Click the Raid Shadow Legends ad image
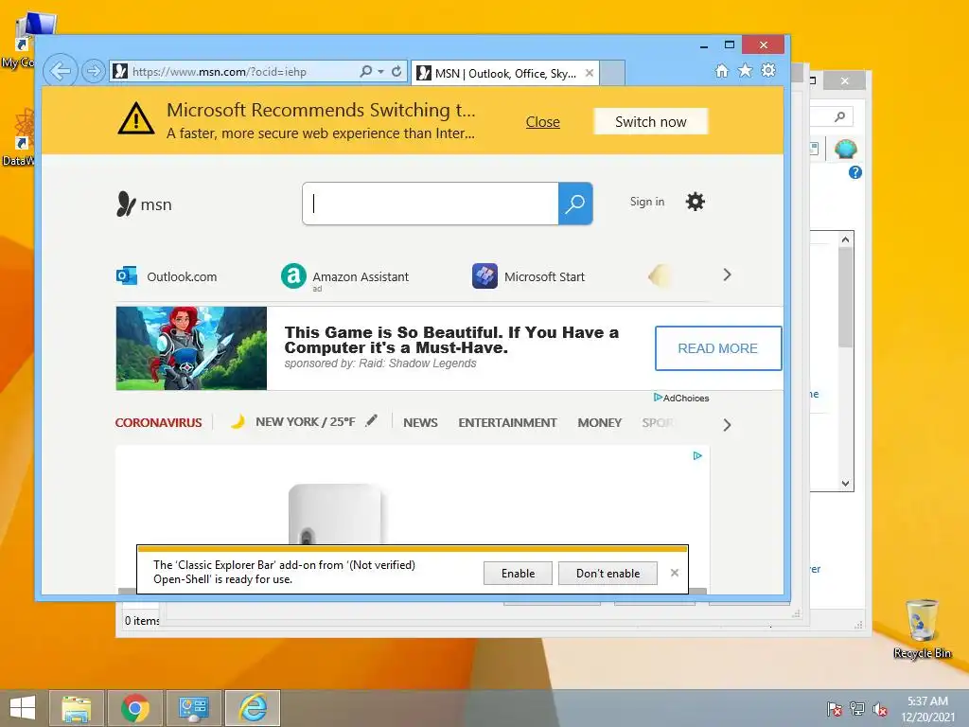Image resolution: width=969 pixels, height=727 pixels. (191, 348)
